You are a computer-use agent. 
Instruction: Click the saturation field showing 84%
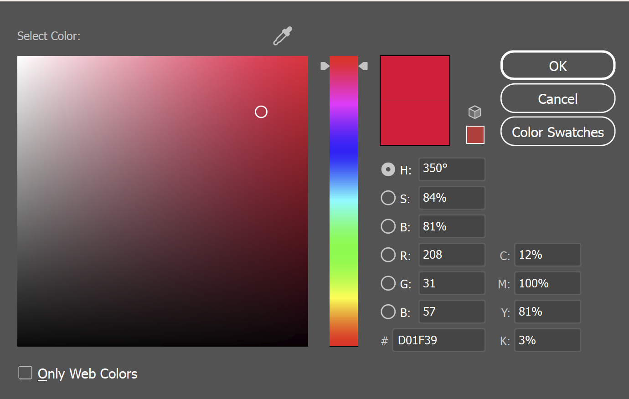point(452,198)
